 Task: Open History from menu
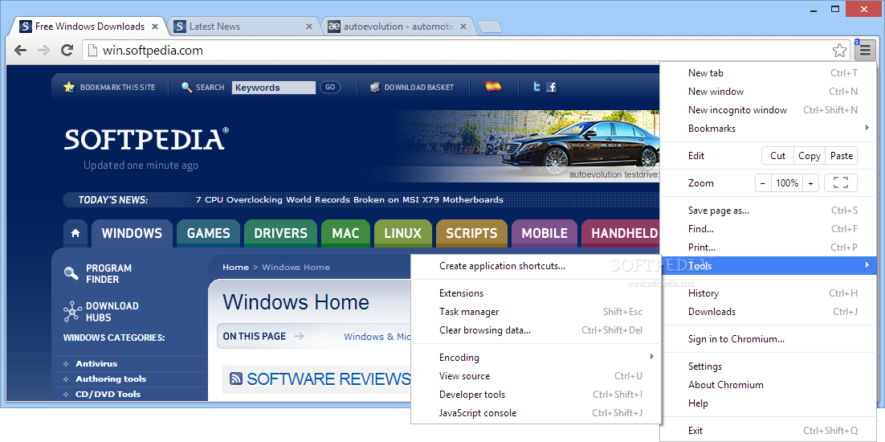769,293
